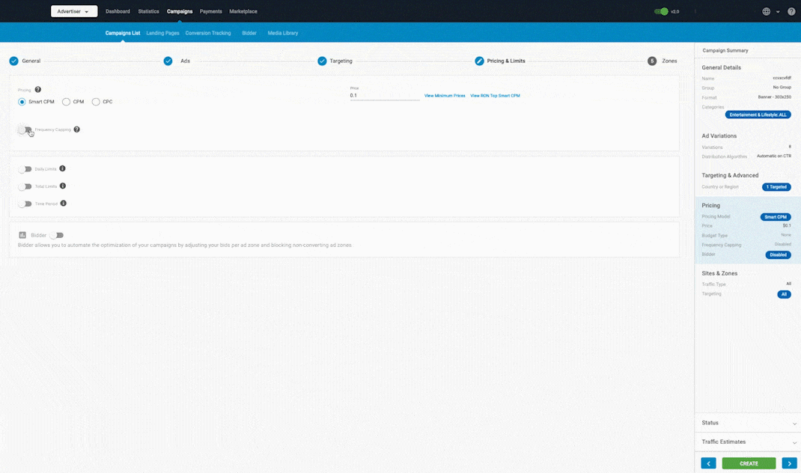Click the Price input field

click(x=384, y=96)
